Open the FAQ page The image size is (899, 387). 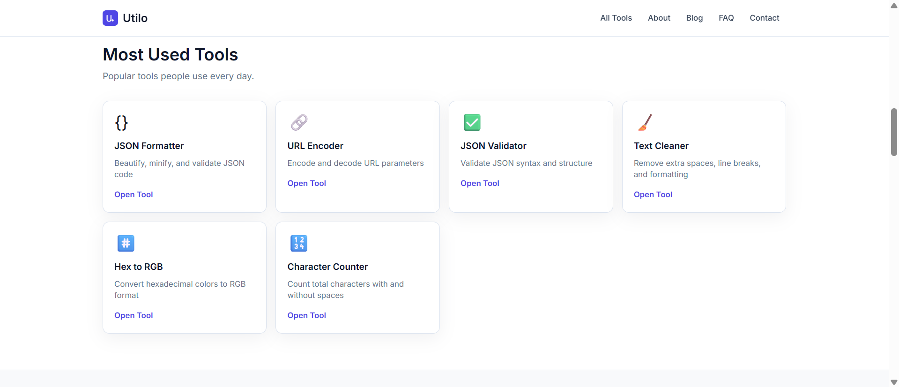(x=726, y=18)
